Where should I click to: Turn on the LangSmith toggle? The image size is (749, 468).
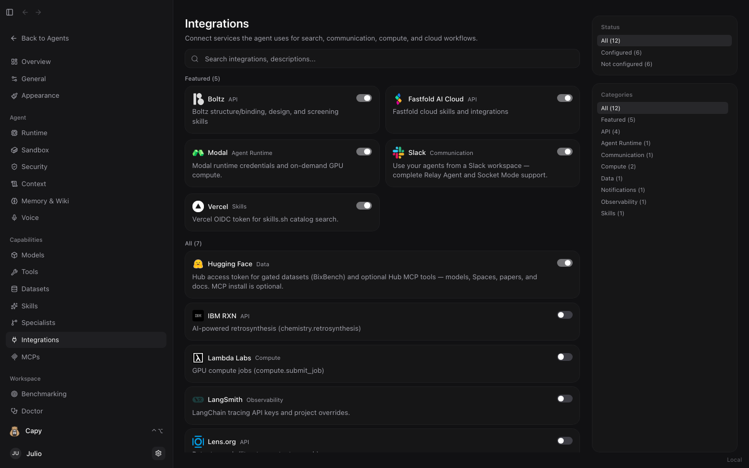point(564,399)
